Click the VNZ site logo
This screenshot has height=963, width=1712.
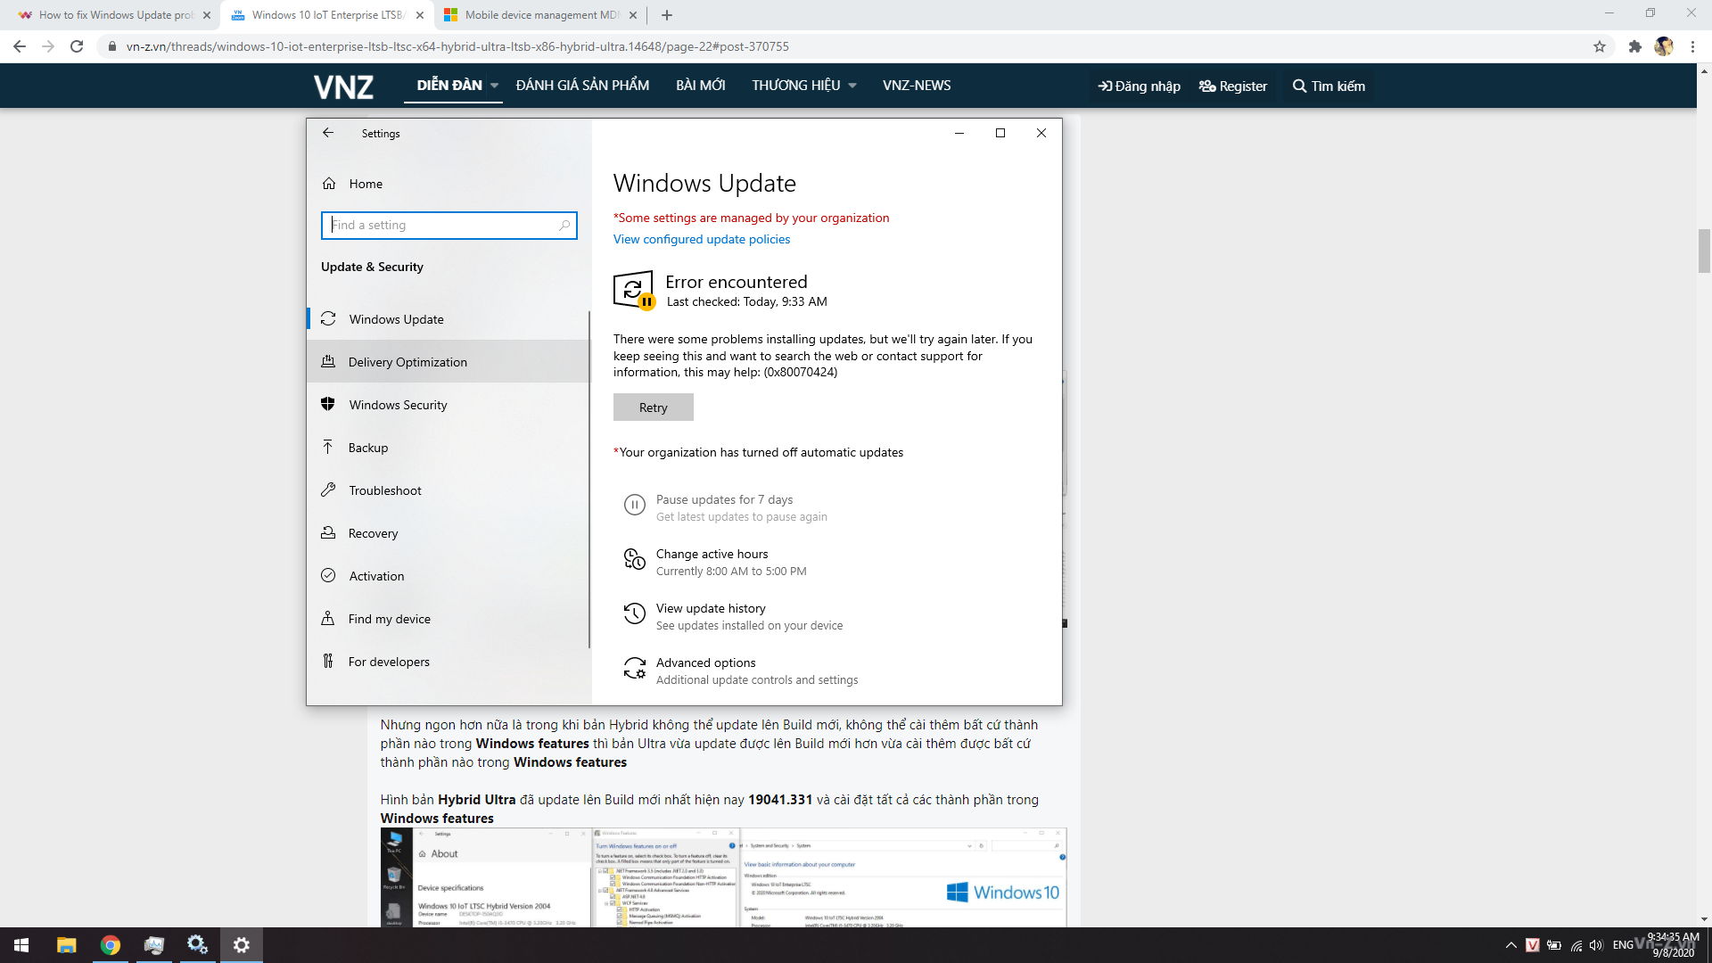343,86
